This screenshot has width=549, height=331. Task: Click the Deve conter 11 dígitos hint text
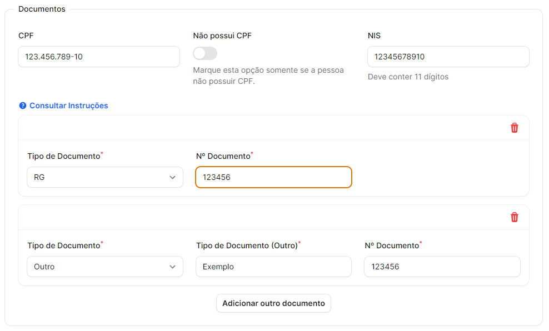click(x=408, y=77)
